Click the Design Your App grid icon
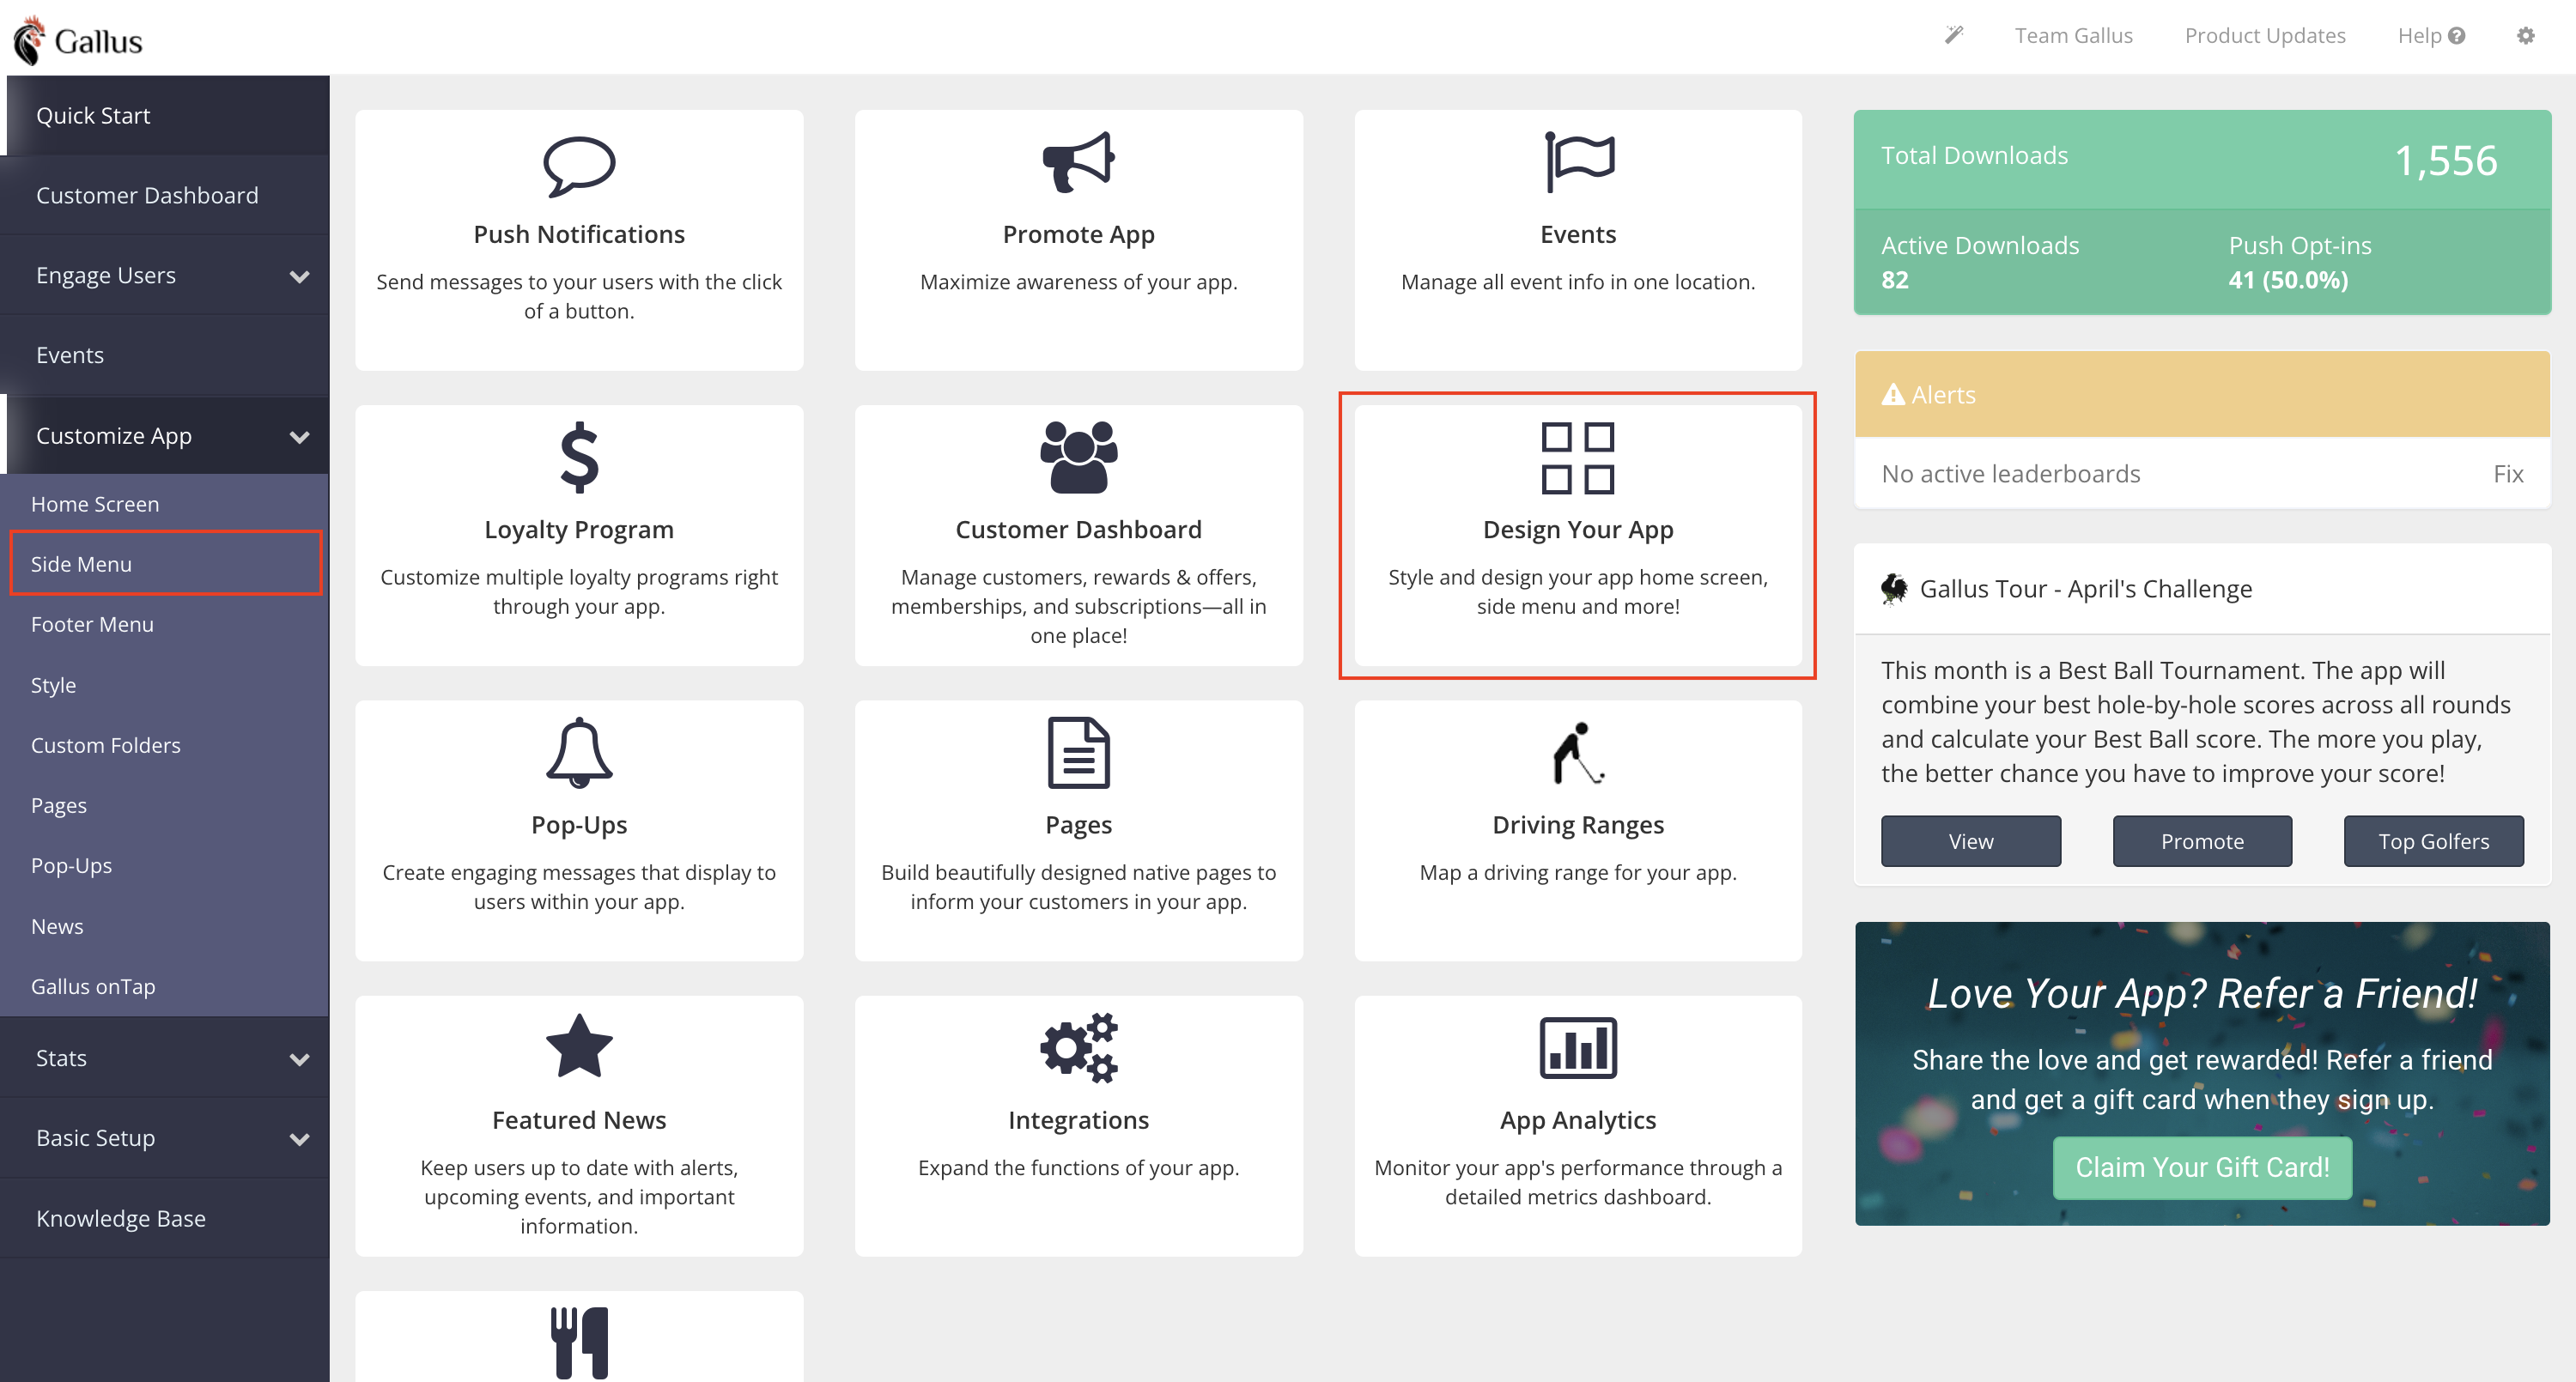2576x1382 pixels. pyautogui.click(x=1578, y=458)
